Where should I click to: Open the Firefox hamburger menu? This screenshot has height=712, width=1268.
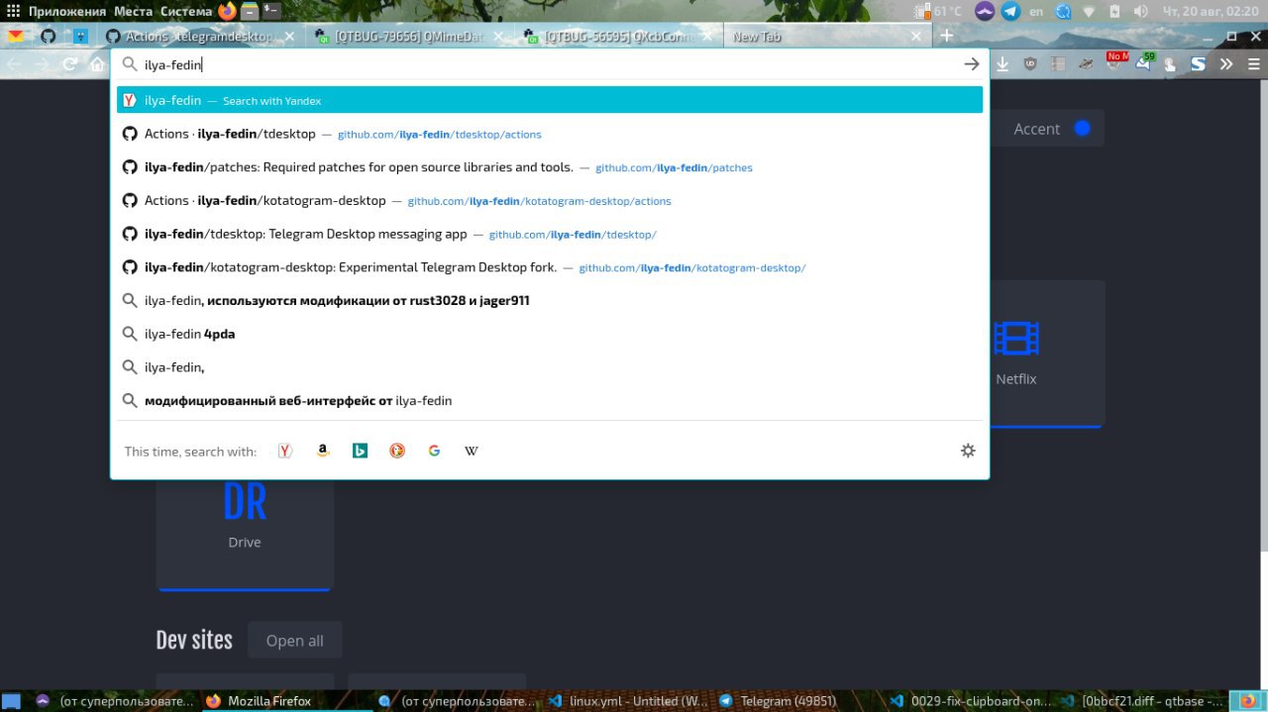tap(1253, 63)
